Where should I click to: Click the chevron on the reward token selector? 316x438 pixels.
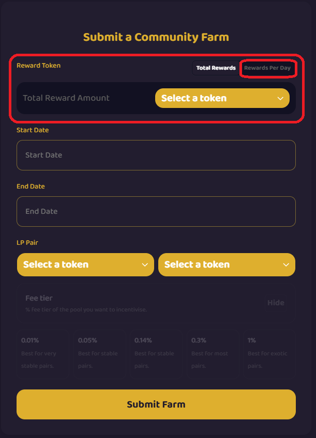[x=280, y=98]
